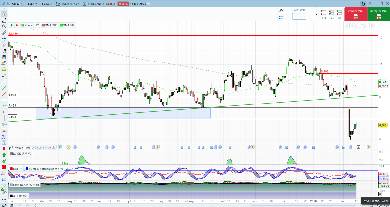Click the 7,451 horizontal line label

[12, 105]
